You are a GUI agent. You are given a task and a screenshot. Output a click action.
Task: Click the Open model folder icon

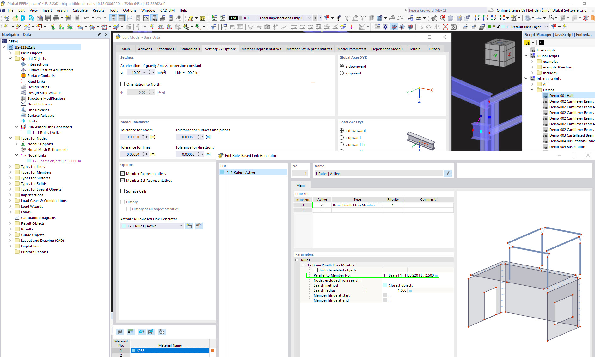click(x=15, y=18)
